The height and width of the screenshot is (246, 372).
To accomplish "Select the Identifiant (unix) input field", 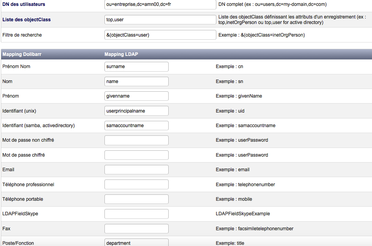I will (x=136, y=111).
